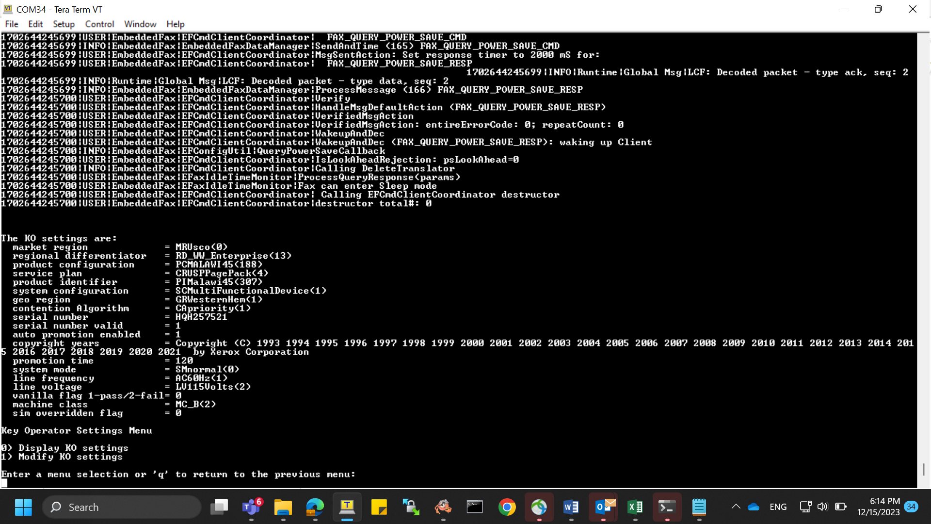Click the terminal vertical scrollbar thumb
The width and height of the screenshot is (931, 524).
tap(923, 469)
